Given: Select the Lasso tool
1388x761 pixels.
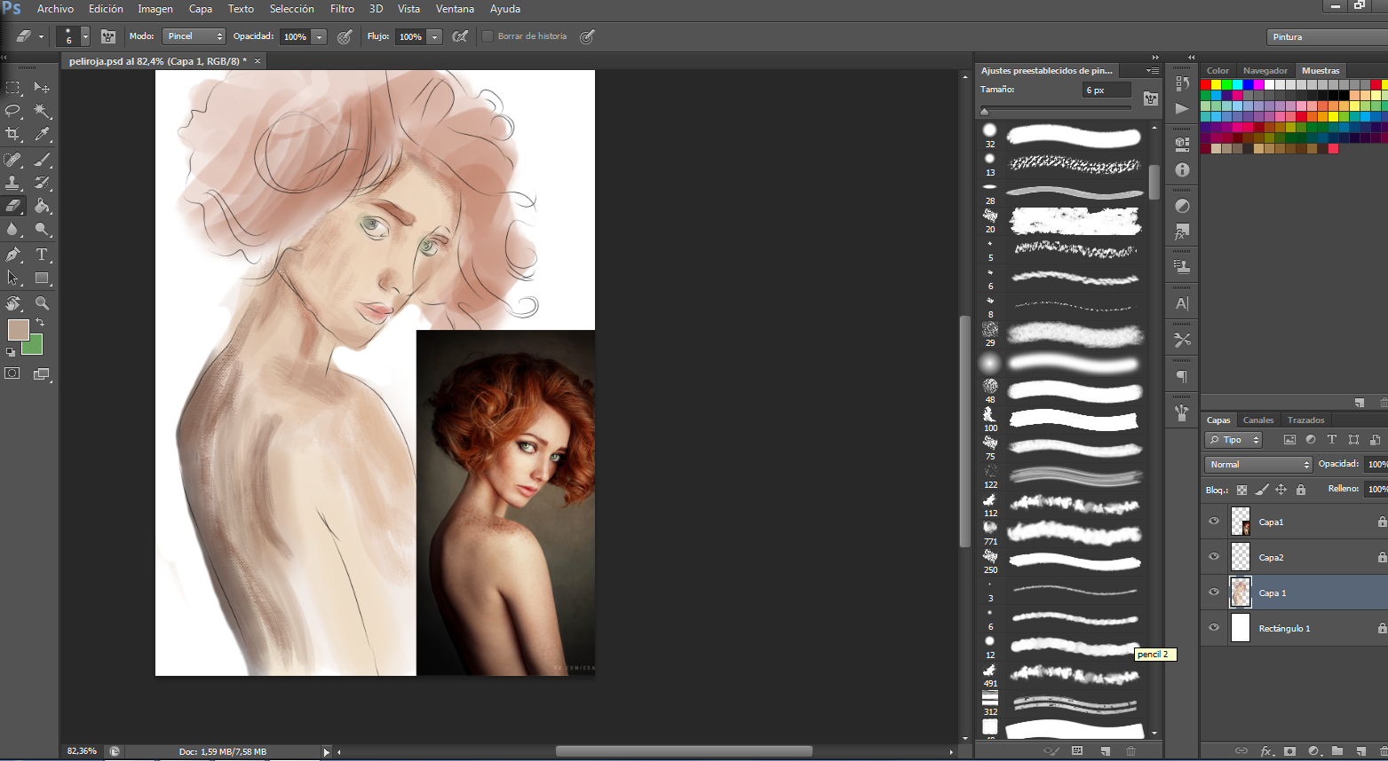Looking at the screenshot, I should point(12,111).
